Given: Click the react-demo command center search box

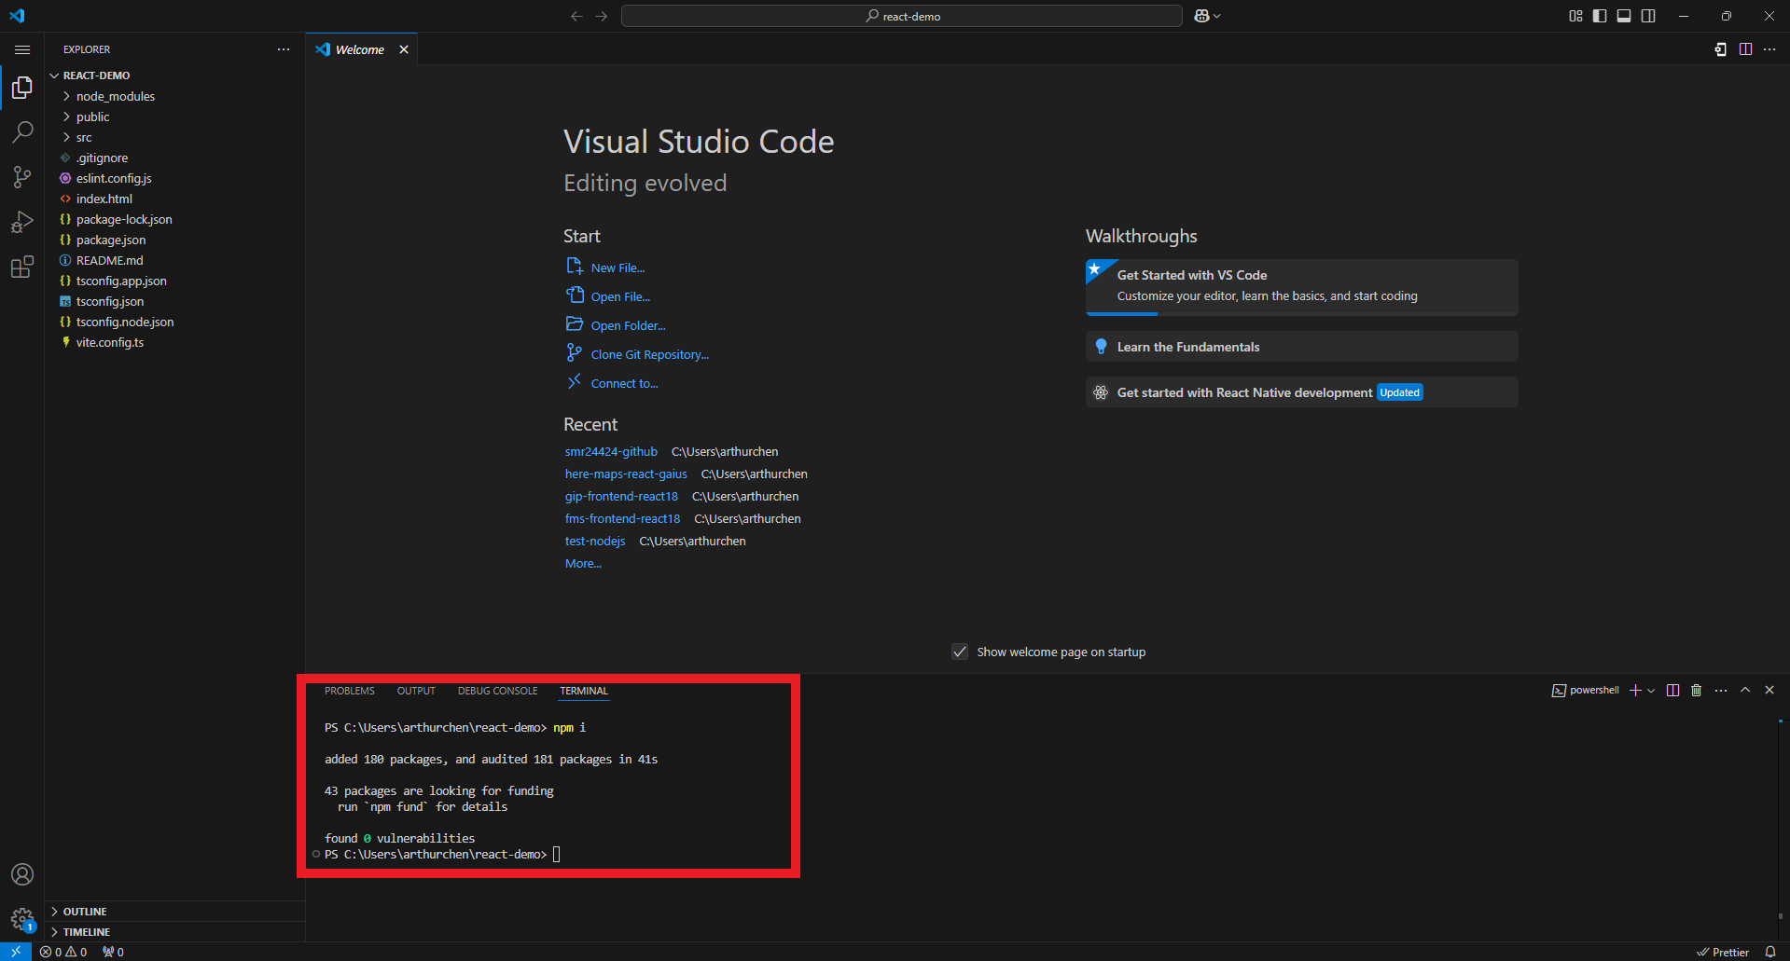Looking at the screenshot, I should click(901, 16).
